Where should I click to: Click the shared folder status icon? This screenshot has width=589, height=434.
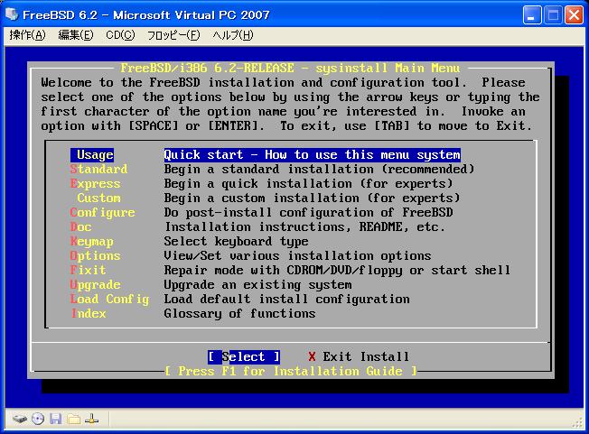pos(74,419)
